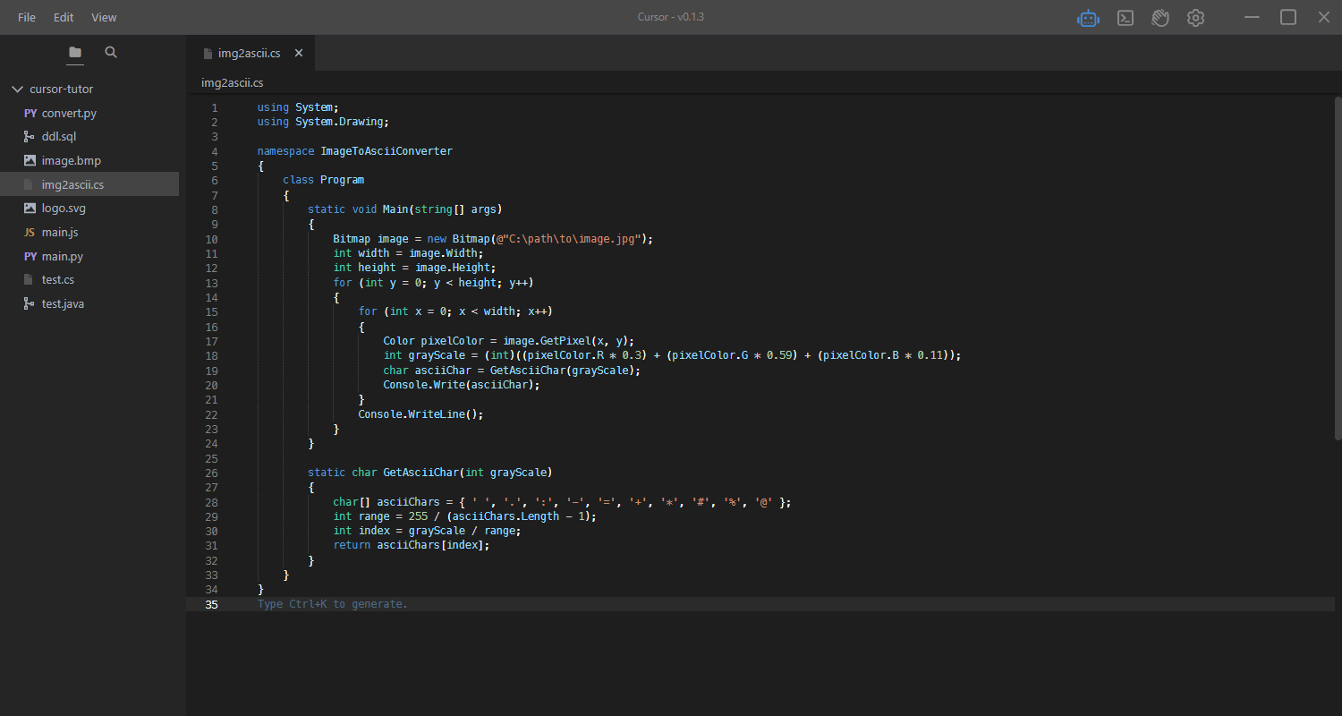Place cursor on line 35 generate prompt
1342x716 pixels.
pos(332,605)
